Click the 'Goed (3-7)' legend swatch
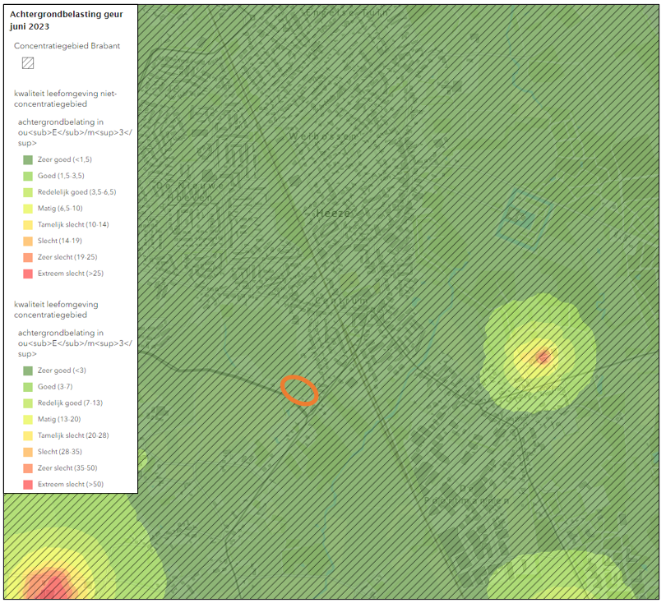This screenshot has height=603, width=666. click(28, 387)
